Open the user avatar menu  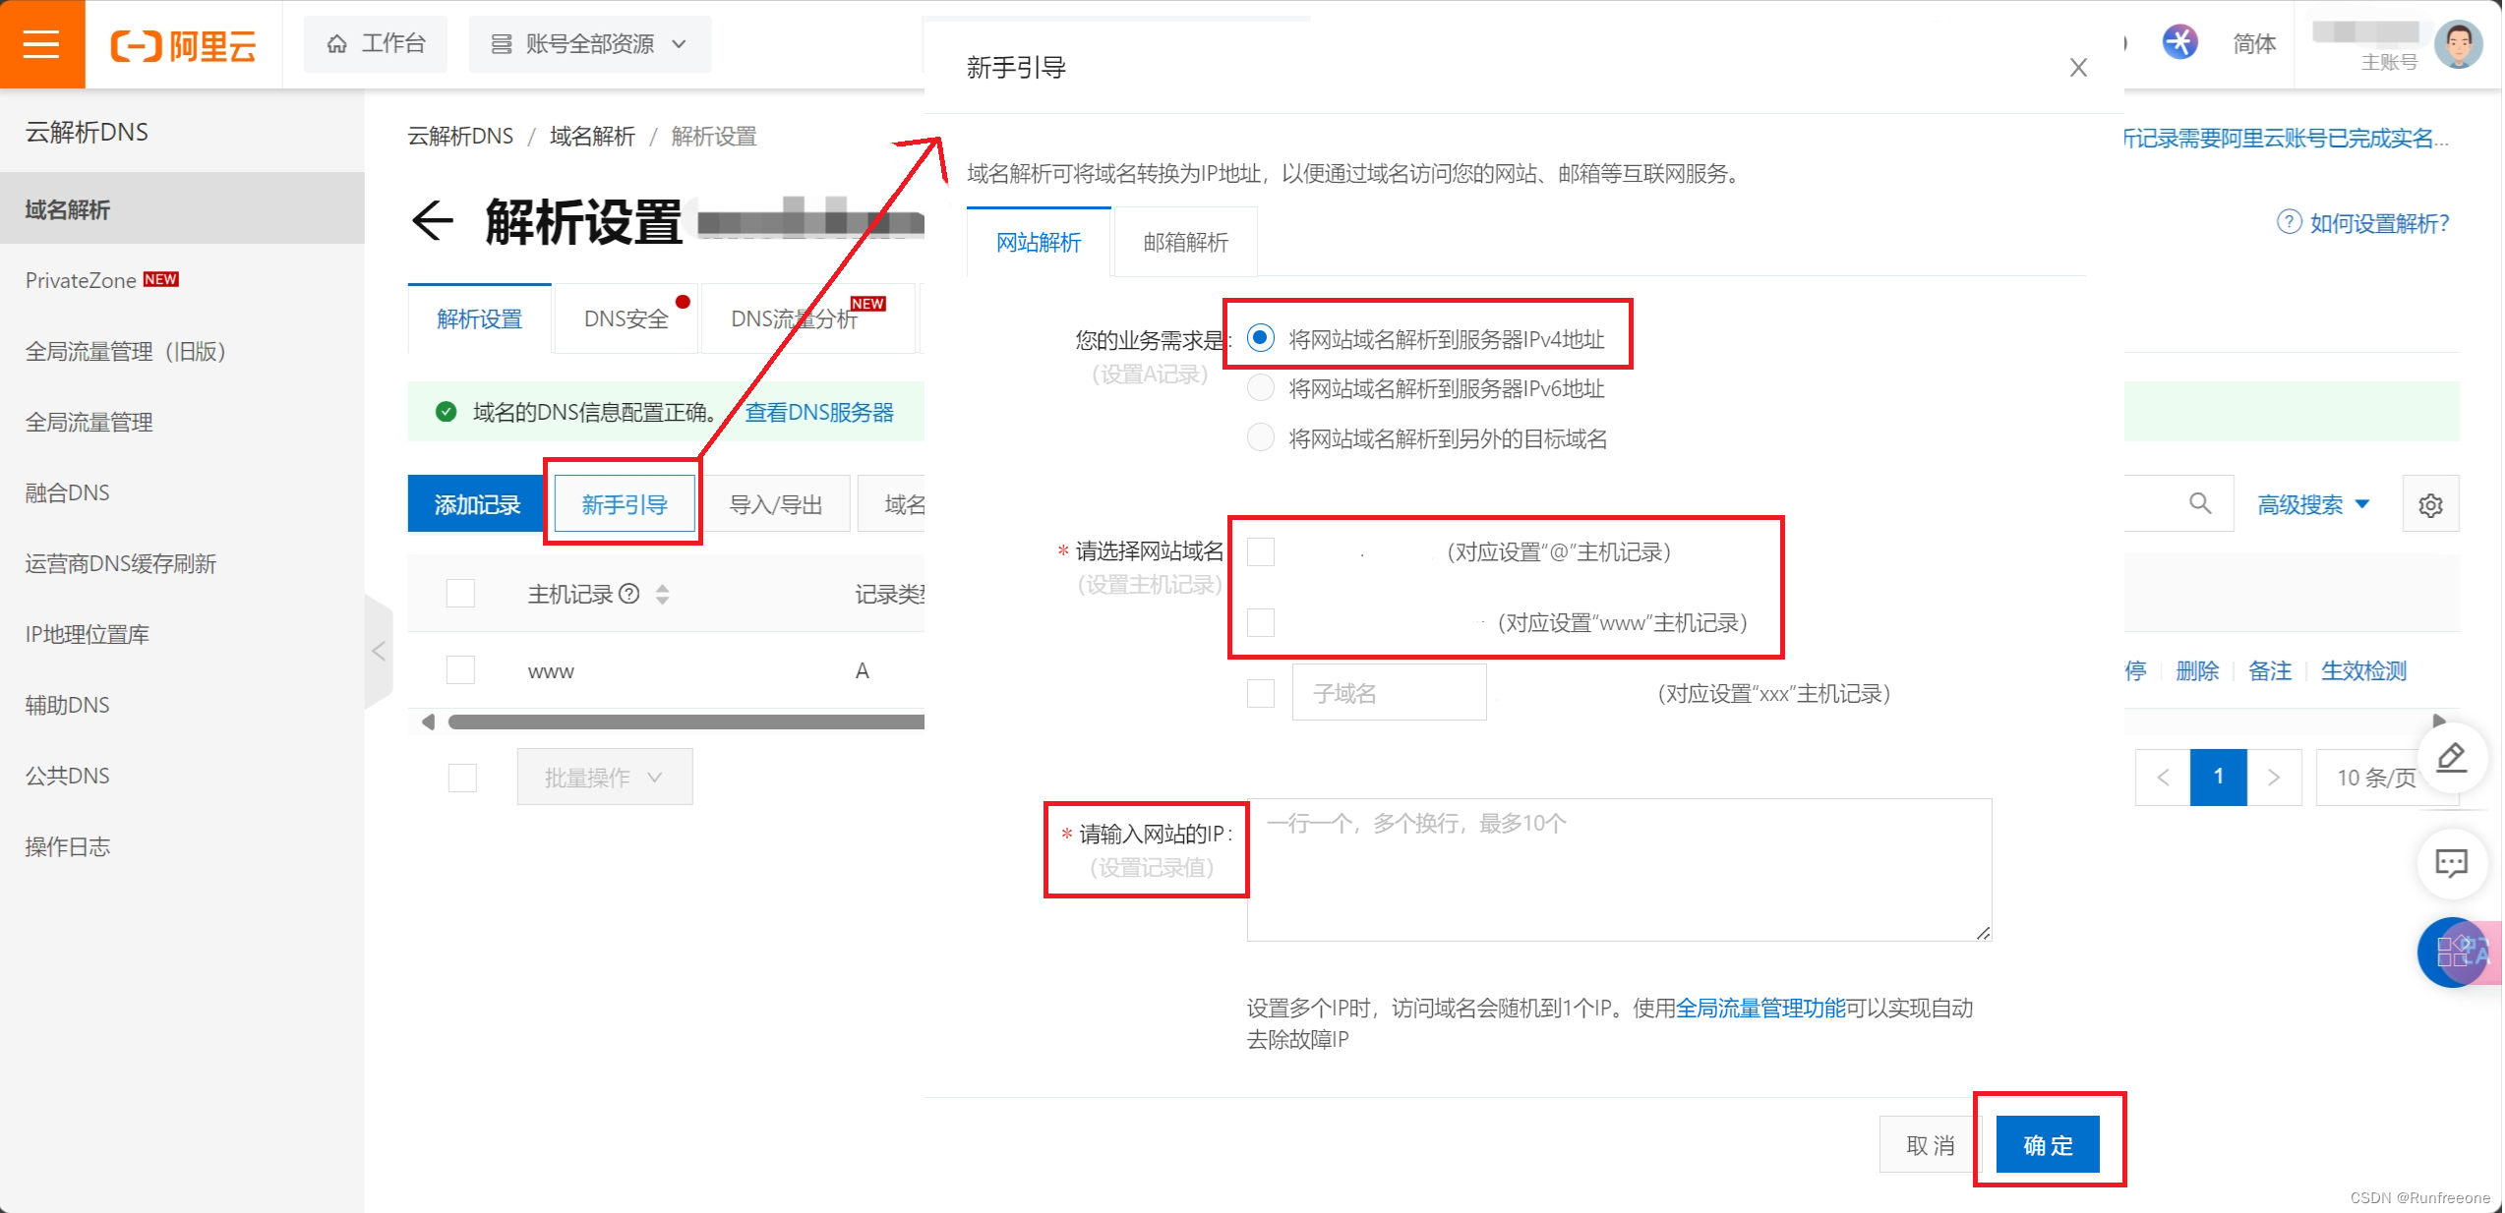(x=2458, y=45)
